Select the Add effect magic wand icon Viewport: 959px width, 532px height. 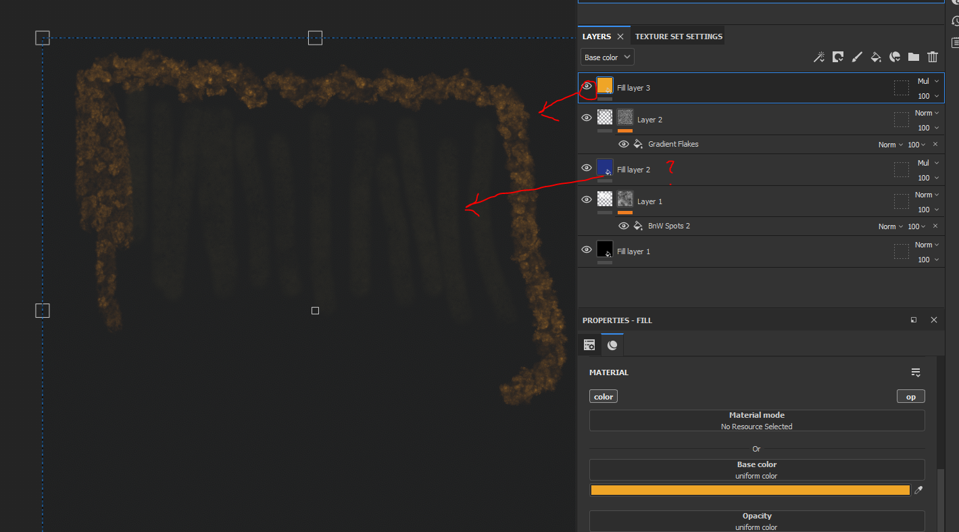(x=819, y=57)
